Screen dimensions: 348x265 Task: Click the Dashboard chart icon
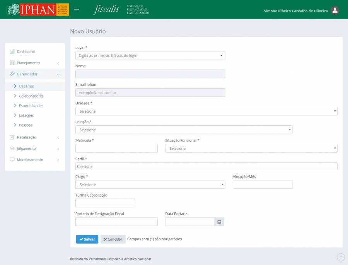(12, 52)
